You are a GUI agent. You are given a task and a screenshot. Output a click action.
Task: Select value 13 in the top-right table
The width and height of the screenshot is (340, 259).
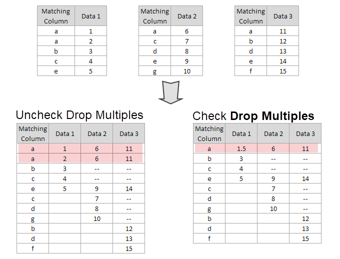(283, 51)
